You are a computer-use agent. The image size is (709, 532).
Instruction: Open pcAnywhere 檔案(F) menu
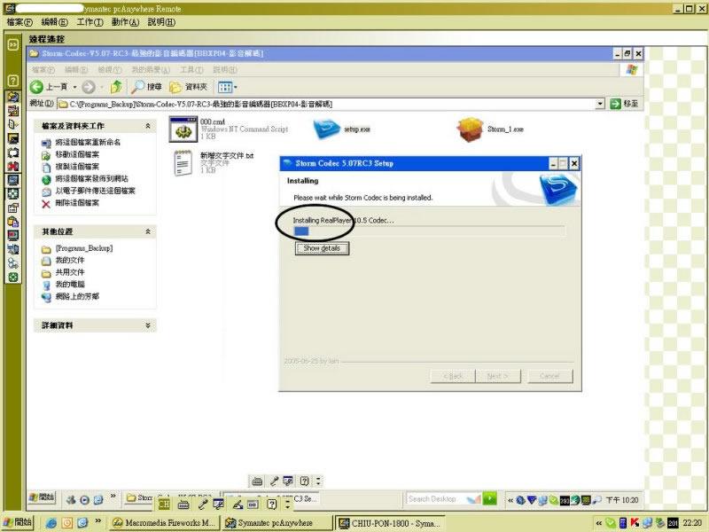point(19,22)
